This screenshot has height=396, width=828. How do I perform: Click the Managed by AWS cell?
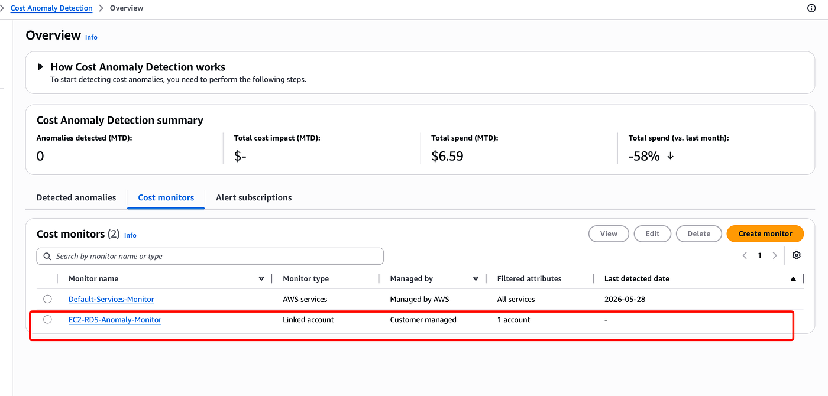click(419, 300)
